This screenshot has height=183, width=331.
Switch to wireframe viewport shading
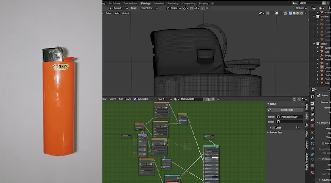tap(290, 13)
